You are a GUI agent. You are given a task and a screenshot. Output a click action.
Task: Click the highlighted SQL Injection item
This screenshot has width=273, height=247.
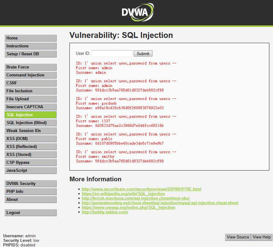point(31,115)
